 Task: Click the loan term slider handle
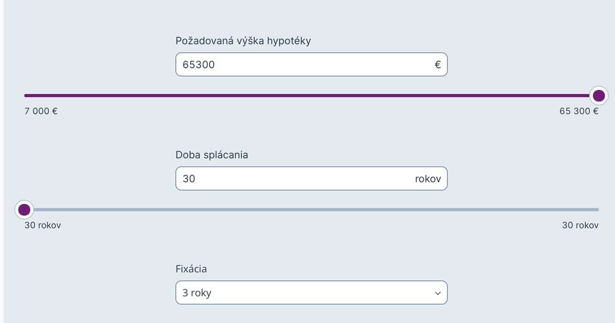click(25, 209)
